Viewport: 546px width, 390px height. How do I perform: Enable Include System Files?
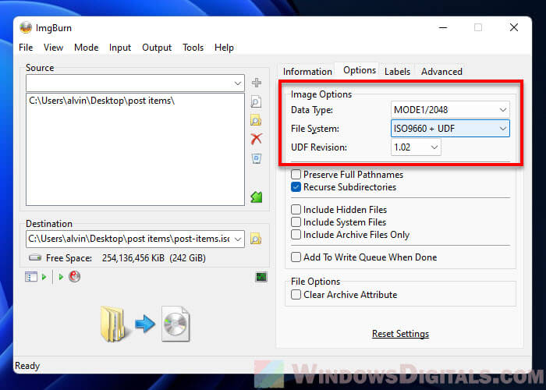point(296,222)
